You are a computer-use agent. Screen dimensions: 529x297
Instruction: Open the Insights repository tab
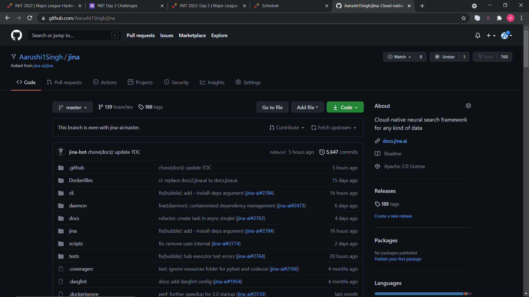pos(212,82)
